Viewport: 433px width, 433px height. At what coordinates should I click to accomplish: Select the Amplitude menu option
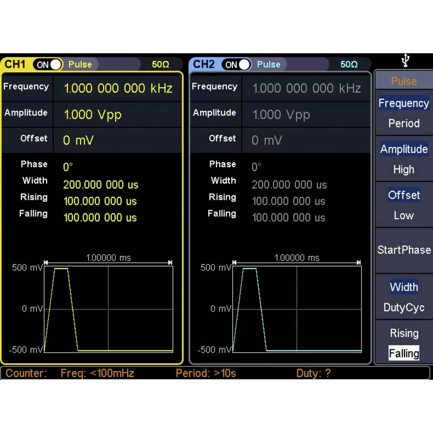tap(404, 149)
